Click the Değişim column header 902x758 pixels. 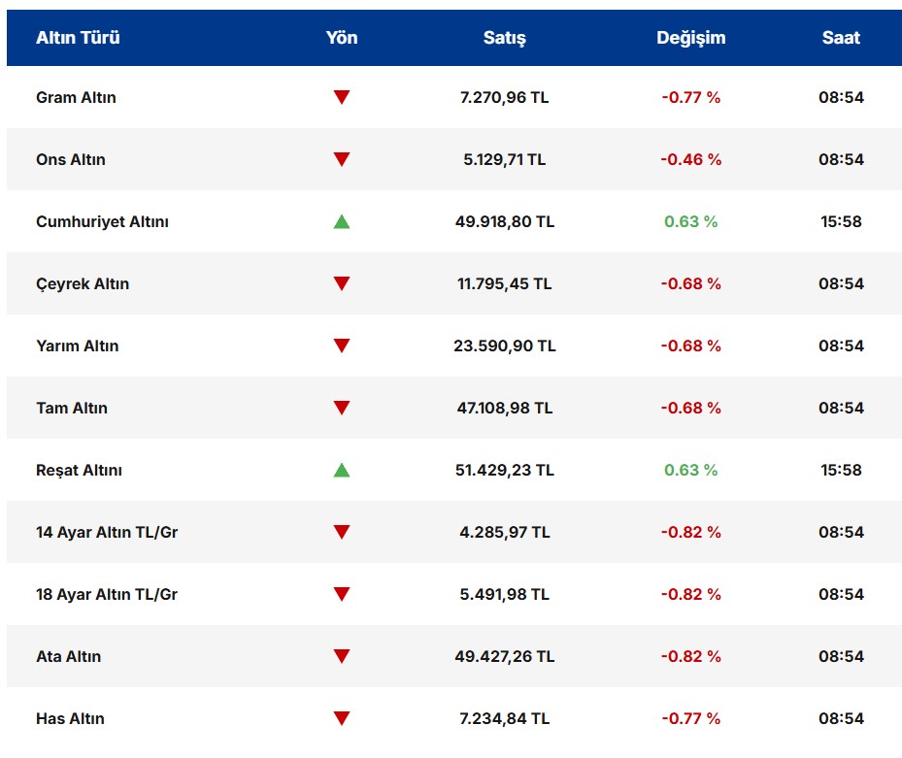point(690,38)
